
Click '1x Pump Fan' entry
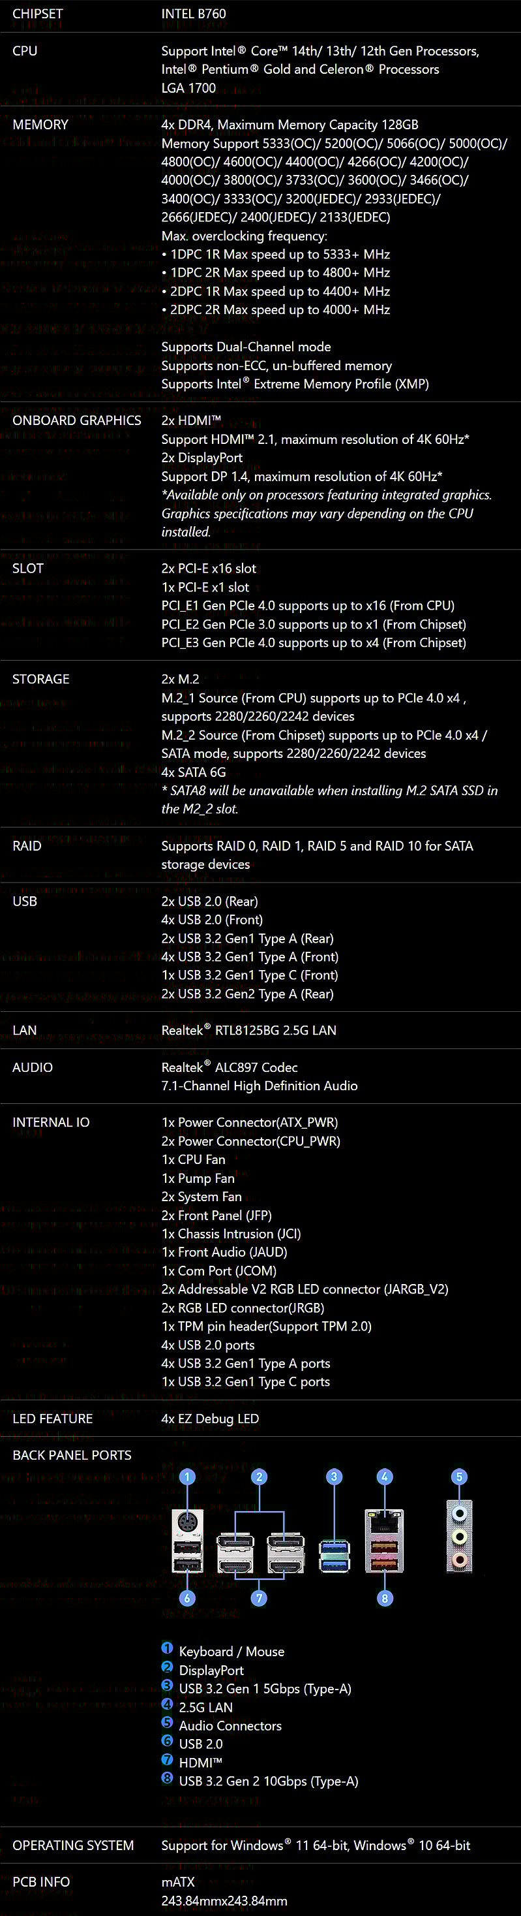198,1178
